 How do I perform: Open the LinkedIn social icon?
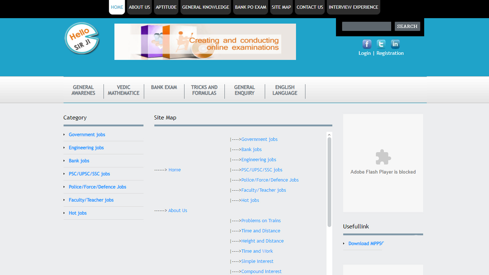coord(395,44)
